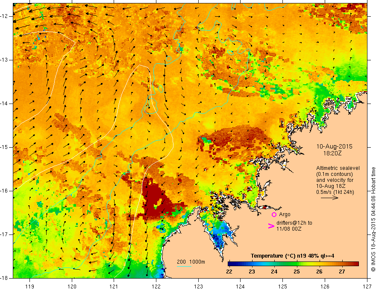Click the magenta drifters arrowhead legend marker
376x291 pixels.
(x=271, y=226)
